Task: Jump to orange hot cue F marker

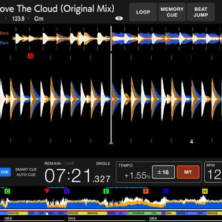Action: tap(146, 191)
